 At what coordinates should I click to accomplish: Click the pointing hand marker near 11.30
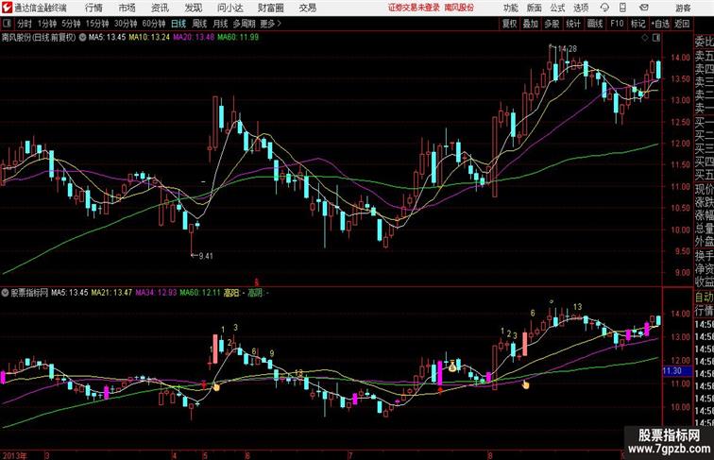point(525,384)
